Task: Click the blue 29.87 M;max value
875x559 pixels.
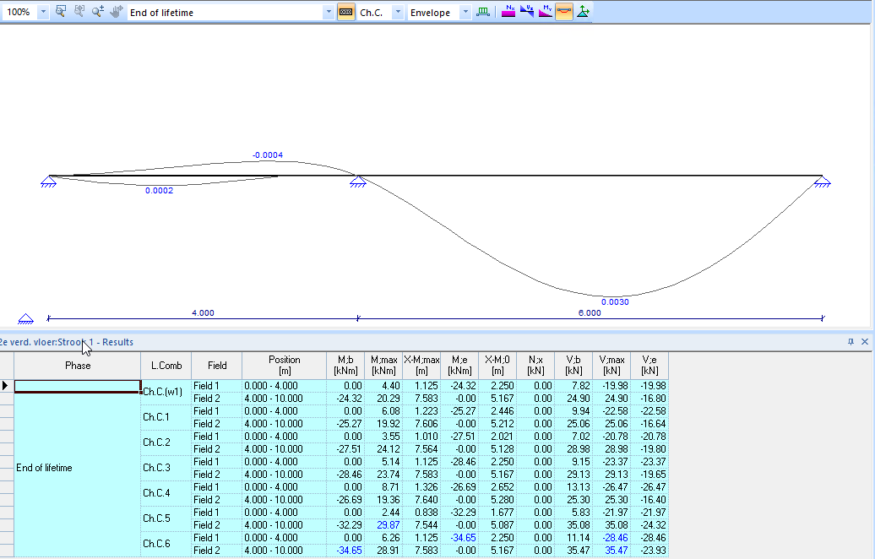Action: pyautogui.click(x=389, y=525)
